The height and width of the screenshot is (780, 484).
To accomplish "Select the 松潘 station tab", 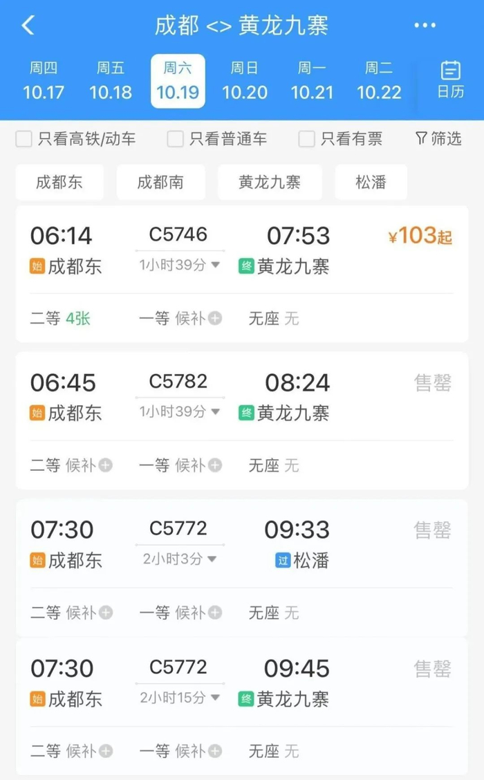I will coord(371,182).
